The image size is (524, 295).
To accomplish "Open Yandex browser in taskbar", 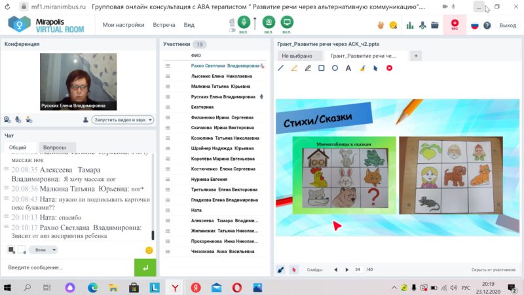I will [x=175, y=288].
